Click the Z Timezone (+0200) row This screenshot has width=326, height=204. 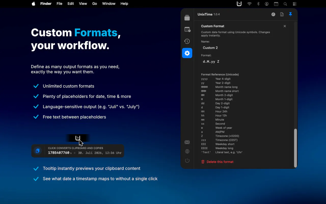[220, 136]
